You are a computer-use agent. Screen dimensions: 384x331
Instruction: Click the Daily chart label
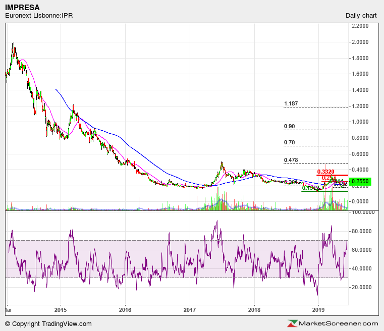click(x=361, y=16)
